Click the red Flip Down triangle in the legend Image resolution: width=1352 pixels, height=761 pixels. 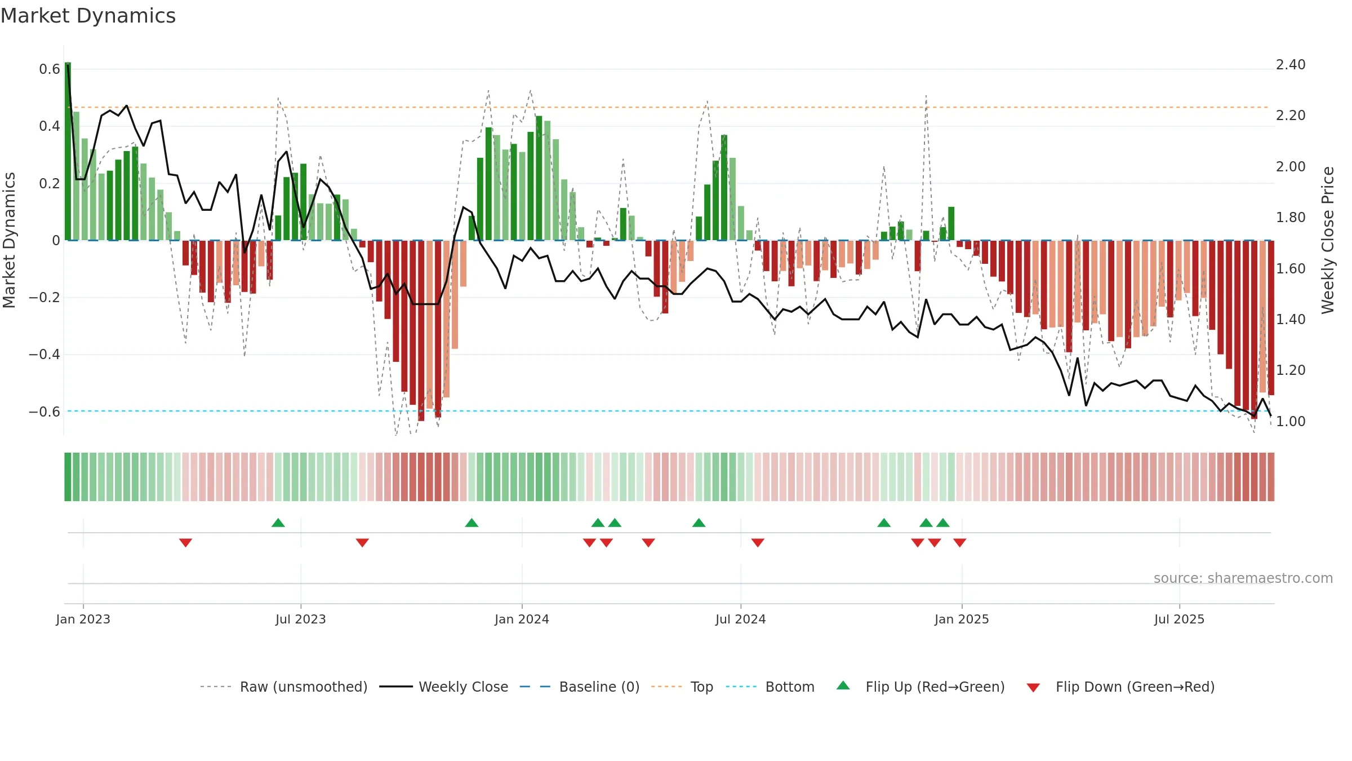point(1033,688)
